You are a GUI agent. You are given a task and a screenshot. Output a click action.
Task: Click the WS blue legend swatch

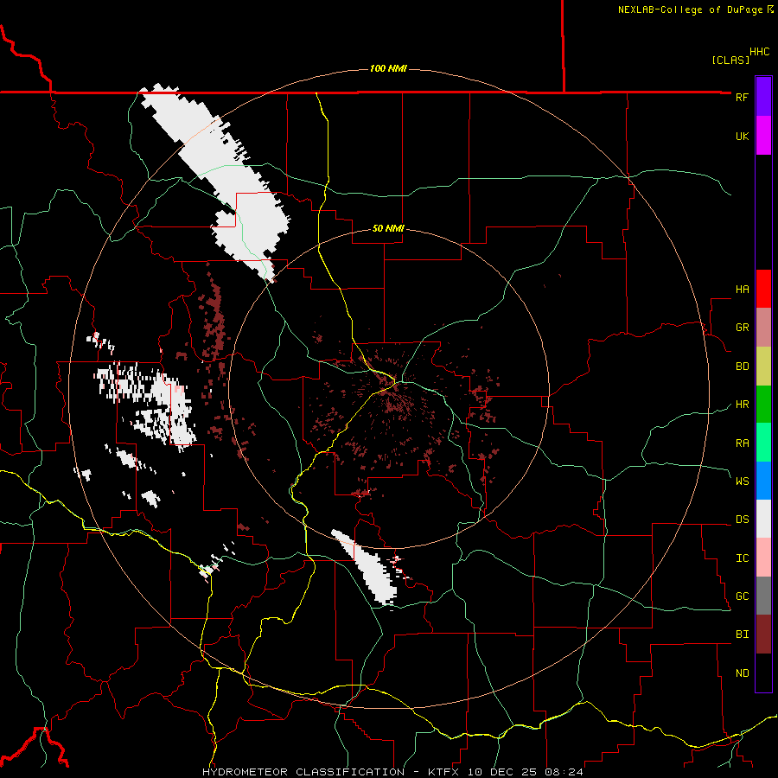coord(763,481)
